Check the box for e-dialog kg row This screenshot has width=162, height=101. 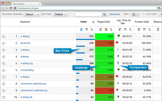click(4, 64)
